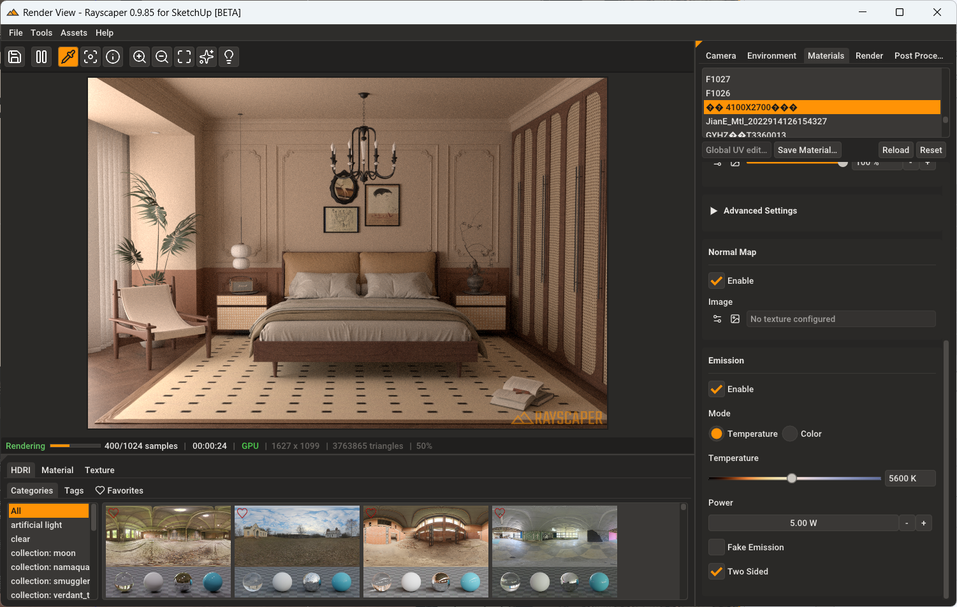The width and height of the screenshot is (957, 607).
Task: Click the Temperature slider handle
Action: pos(791,478)
